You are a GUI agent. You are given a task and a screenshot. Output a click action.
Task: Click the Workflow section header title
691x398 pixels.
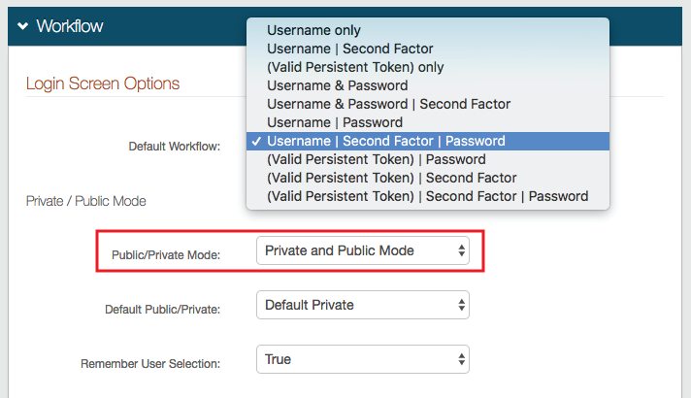pyautogui.click(x=70, y=26)
